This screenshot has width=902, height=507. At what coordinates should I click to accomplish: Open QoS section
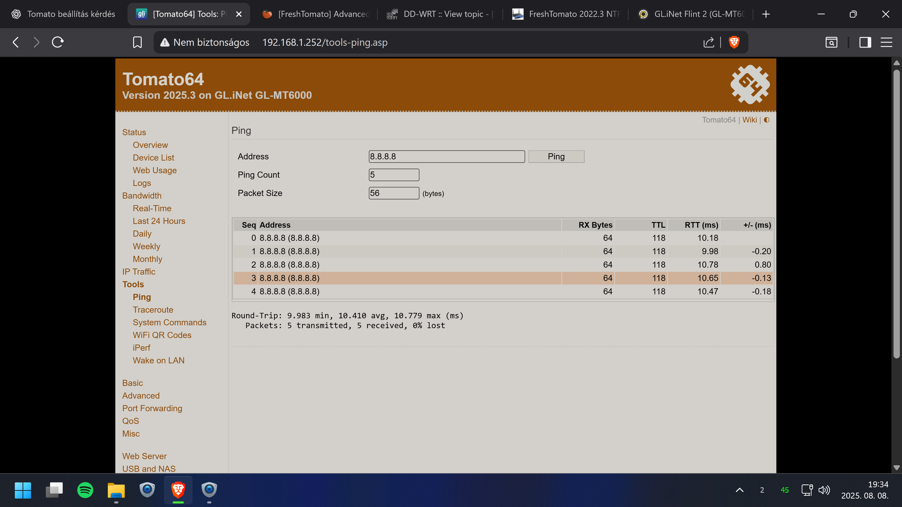(x=130, y=421)
